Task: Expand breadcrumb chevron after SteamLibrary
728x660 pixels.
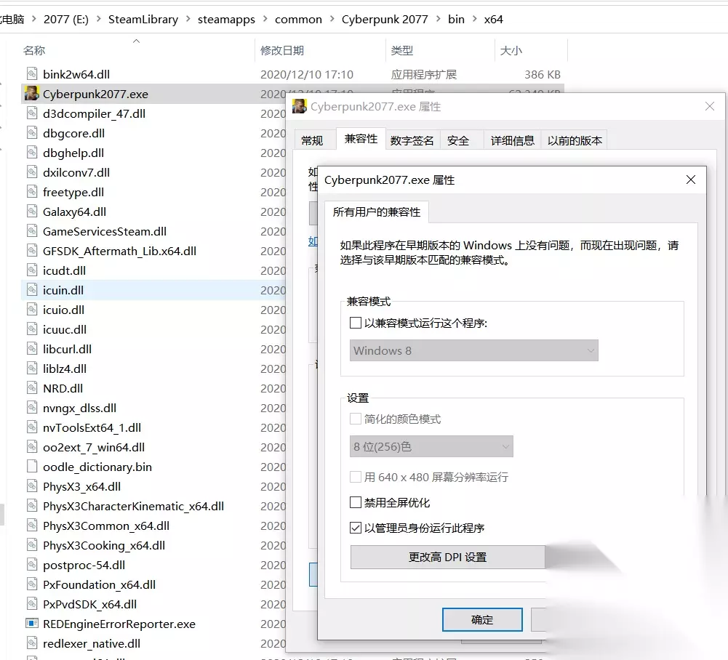Action: click(188, 19)
